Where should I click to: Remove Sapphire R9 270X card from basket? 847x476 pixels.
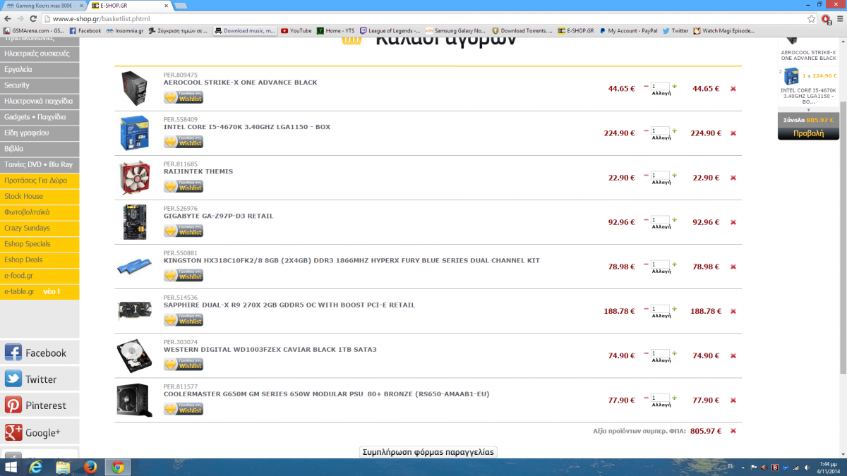(x=733, y=311)
